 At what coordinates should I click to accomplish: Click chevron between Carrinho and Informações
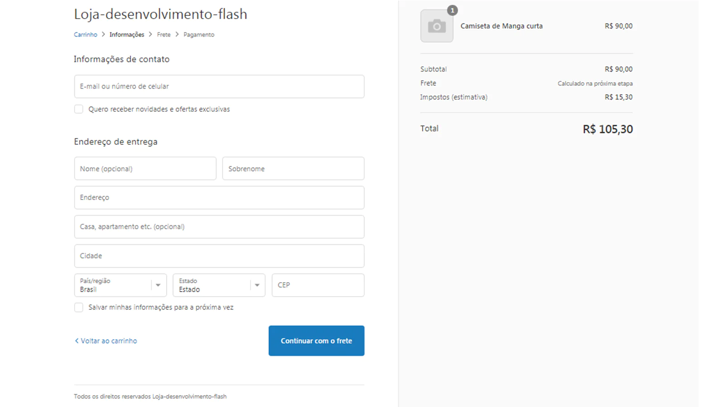click(103, 34)
